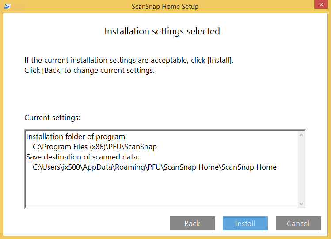Image resolution: width=331 pixels, height=239 pixels.
Task: Click the "ScanSnap Home Setup" title bar text
Action: 165,7
